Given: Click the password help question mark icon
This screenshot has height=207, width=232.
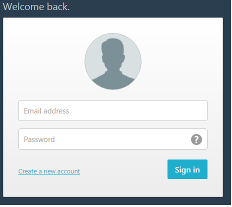Looking at the screenshot, I should pos(196,139).
